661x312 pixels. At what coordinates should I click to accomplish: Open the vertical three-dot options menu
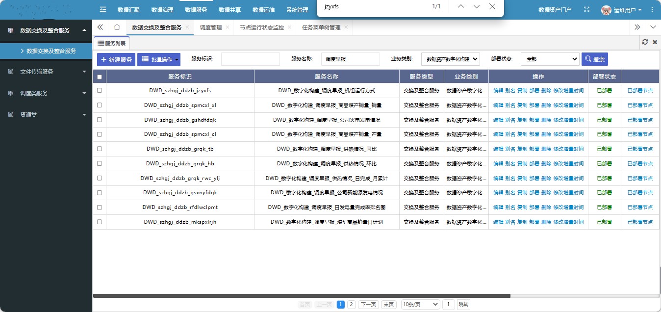tap(652, 9)
